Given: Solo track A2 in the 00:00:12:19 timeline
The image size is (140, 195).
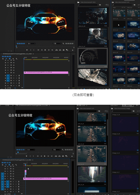Looking at the screenshot, I should click(x=16, y=184).
